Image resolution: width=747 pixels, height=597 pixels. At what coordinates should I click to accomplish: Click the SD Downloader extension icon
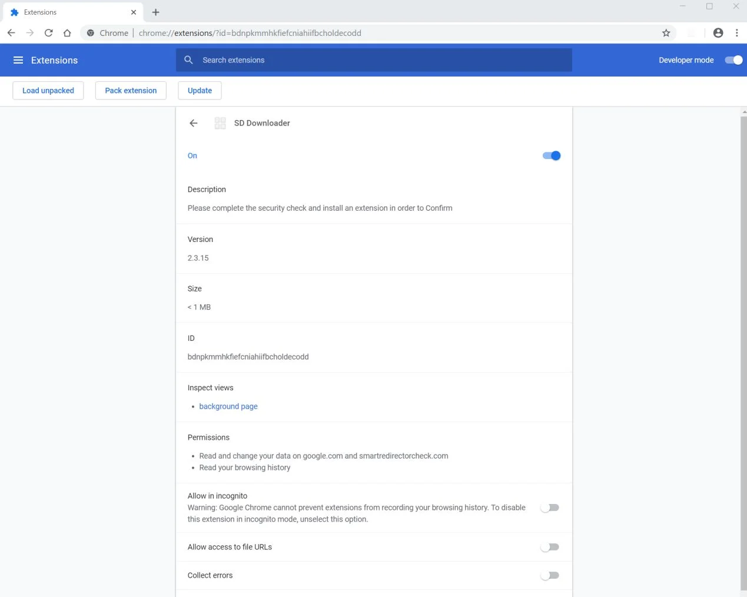pyautogui.click(x=220, y=123)
